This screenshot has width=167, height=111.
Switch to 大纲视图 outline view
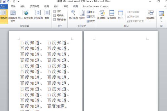[x=38, y=15]
